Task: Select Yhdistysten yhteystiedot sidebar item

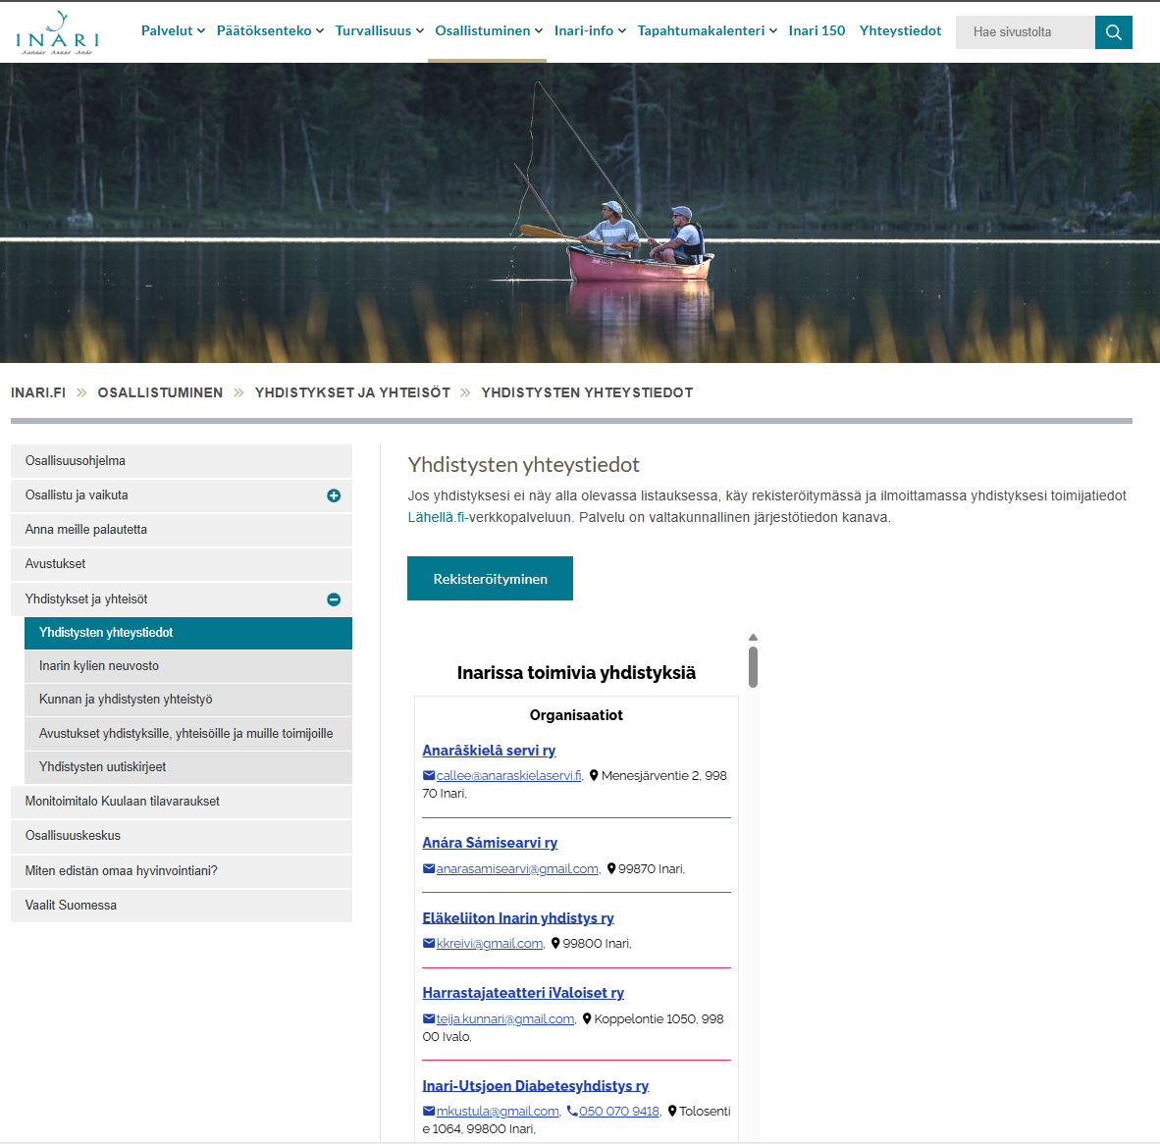Action: click(187, 633)
